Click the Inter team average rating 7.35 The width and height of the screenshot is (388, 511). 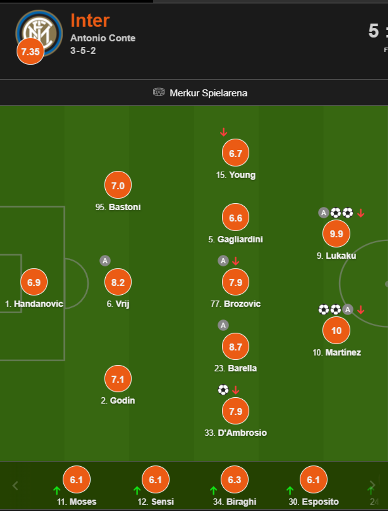click(30, 51)
